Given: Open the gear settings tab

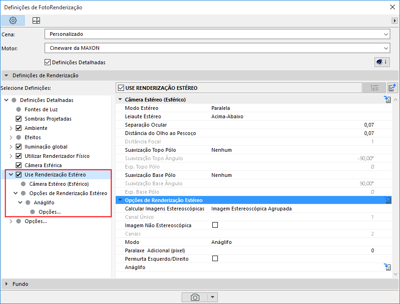Looking at the screenshot, I should tap(13, 20).
